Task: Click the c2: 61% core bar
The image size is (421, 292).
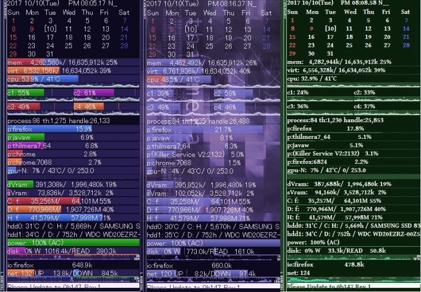Action: [94, 93]
